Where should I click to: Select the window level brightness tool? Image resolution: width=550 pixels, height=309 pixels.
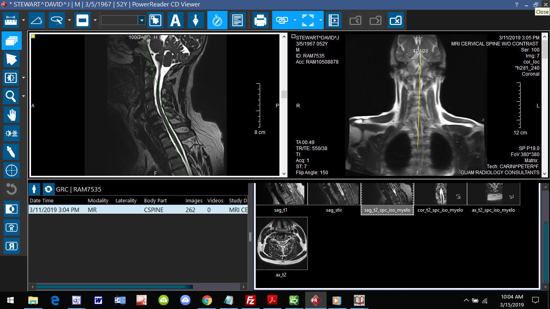click(11, 78)
